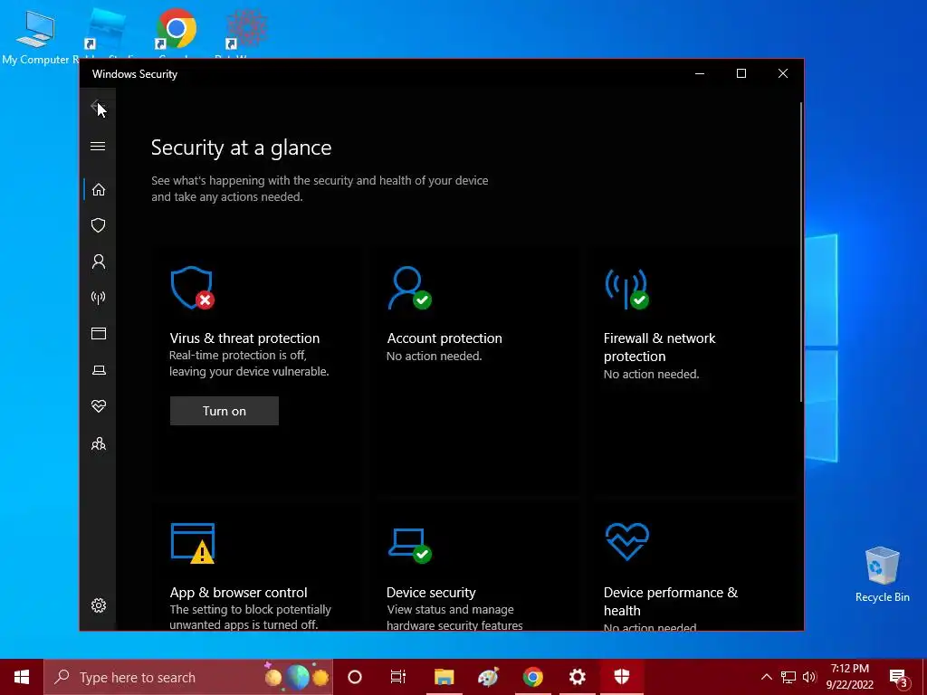Open Device performance & health heading
927x695 pixels.
(x=671, y=601)
